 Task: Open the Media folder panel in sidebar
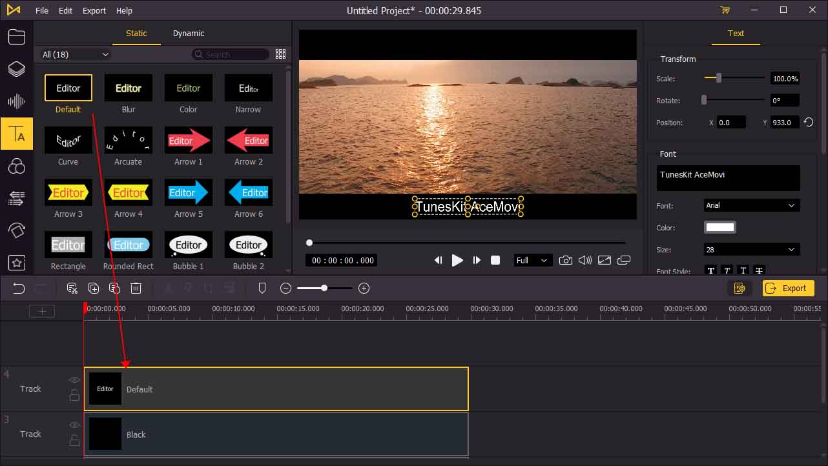point(17,36)
